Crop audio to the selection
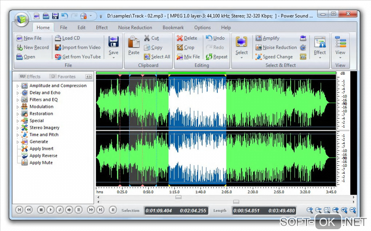371x231 pixels. [185, 48]
